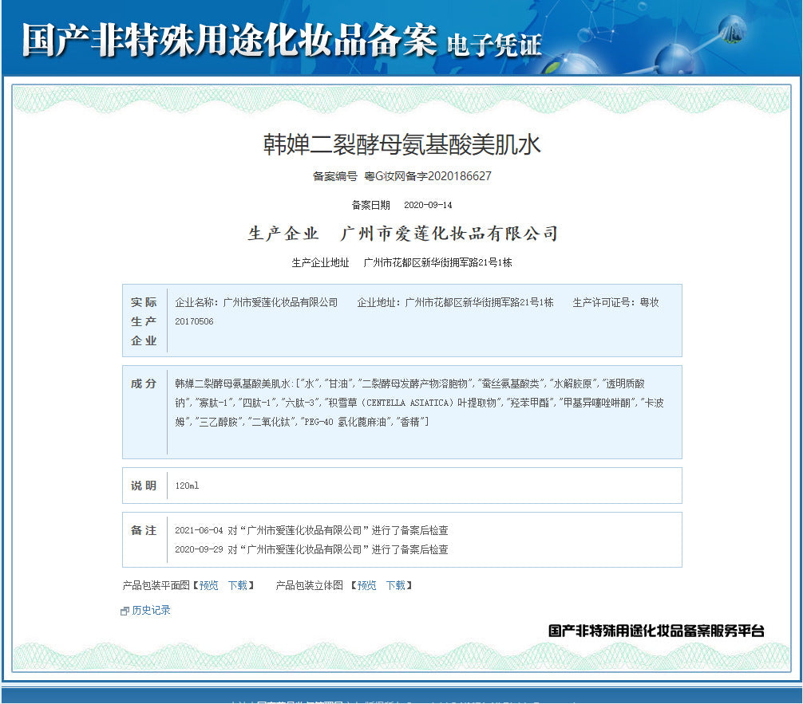This screenshot has height=704, width=803.
Task: Download the 产品包装平面图 file
Action: tap(237, 585)
